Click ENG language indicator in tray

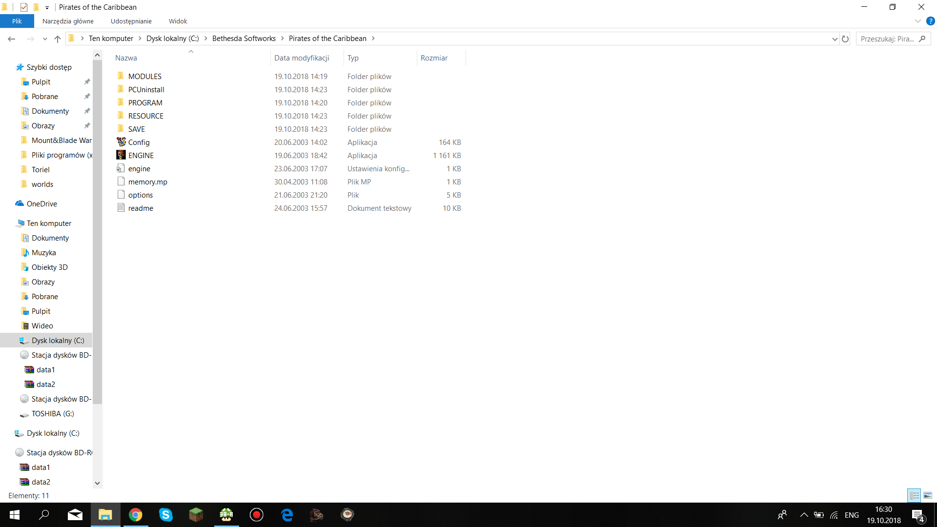[x=852, y=515]
